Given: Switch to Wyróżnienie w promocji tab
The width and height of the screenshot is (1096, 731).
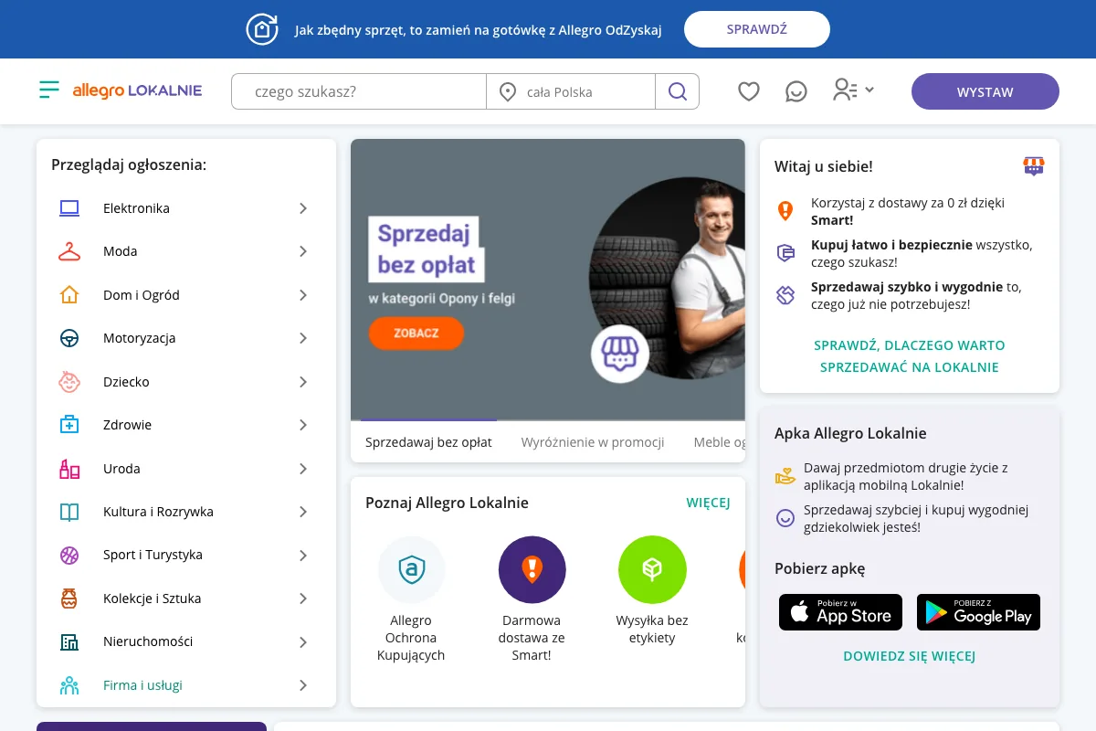Looking at the screenshot, I should point(593,442).
